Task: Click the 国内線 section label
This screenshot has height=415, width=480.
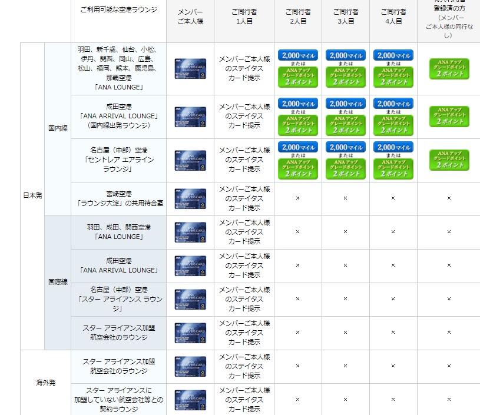Action: tap(58, 128)
